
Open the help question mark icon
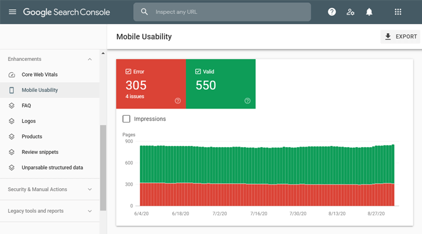coord(332,12)
